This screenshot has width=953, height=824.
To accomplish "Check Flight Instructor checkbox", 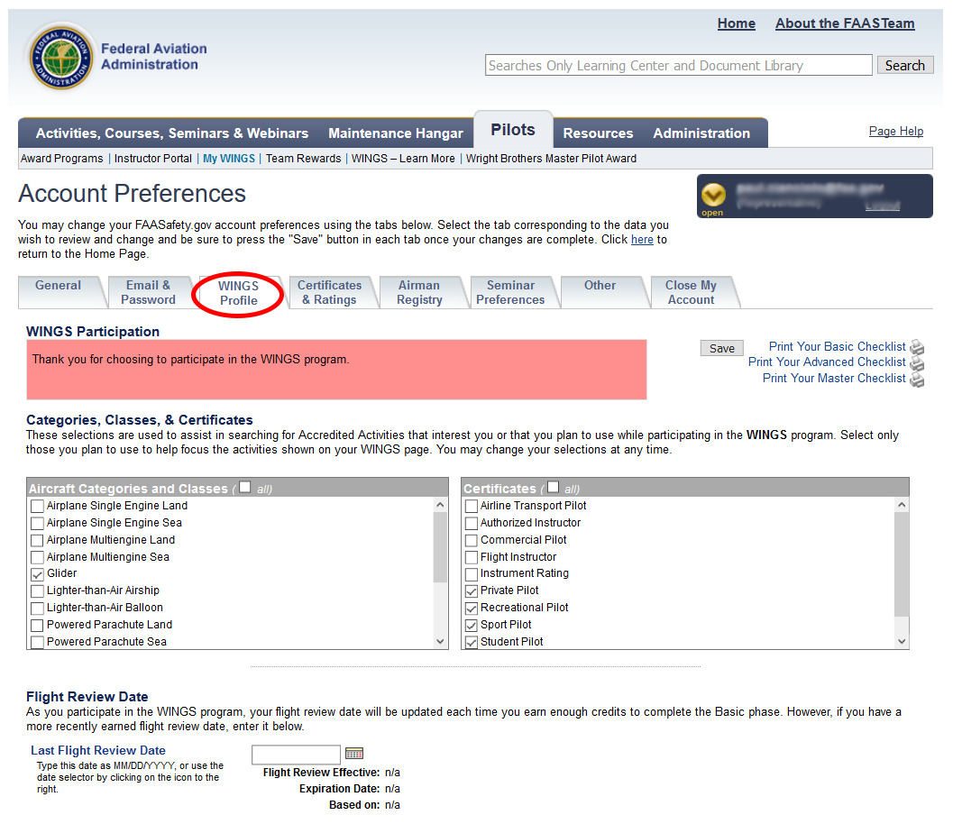I will point(471,556).
